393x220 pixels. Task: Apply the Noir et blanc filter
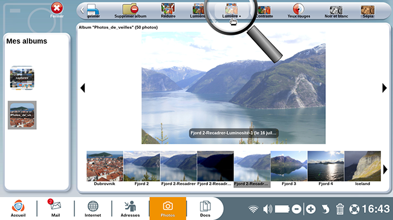click(336, 10)
